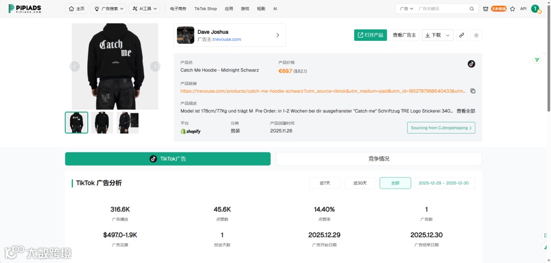Select the first hoodie back thumbnail

tap(77, 122)
